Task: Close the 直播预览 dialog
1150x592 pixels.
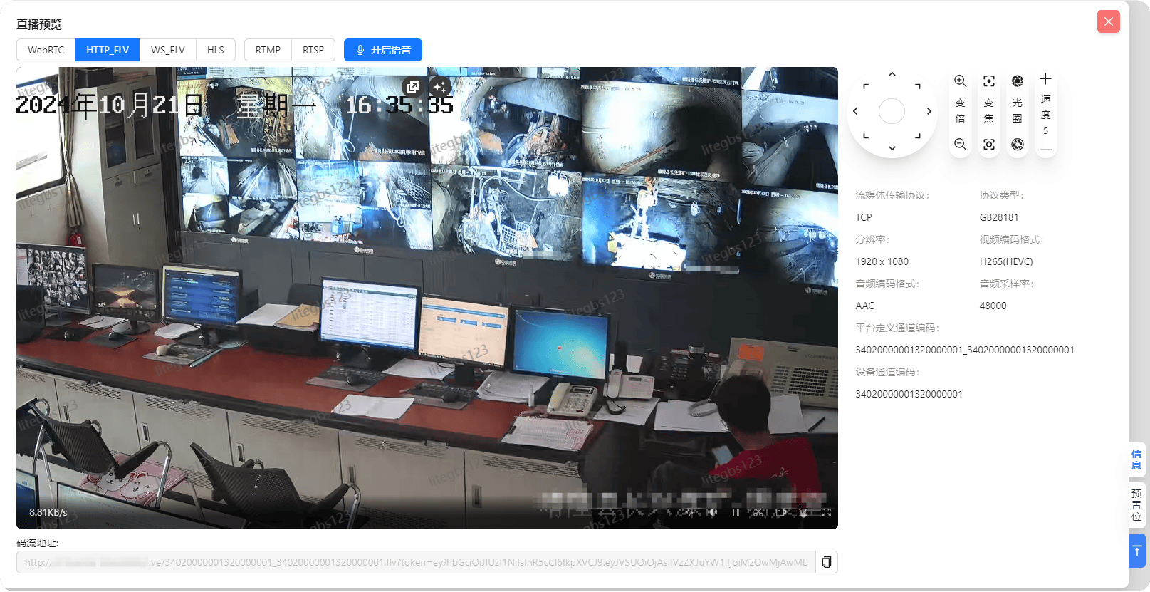Action: point(1109,21)
